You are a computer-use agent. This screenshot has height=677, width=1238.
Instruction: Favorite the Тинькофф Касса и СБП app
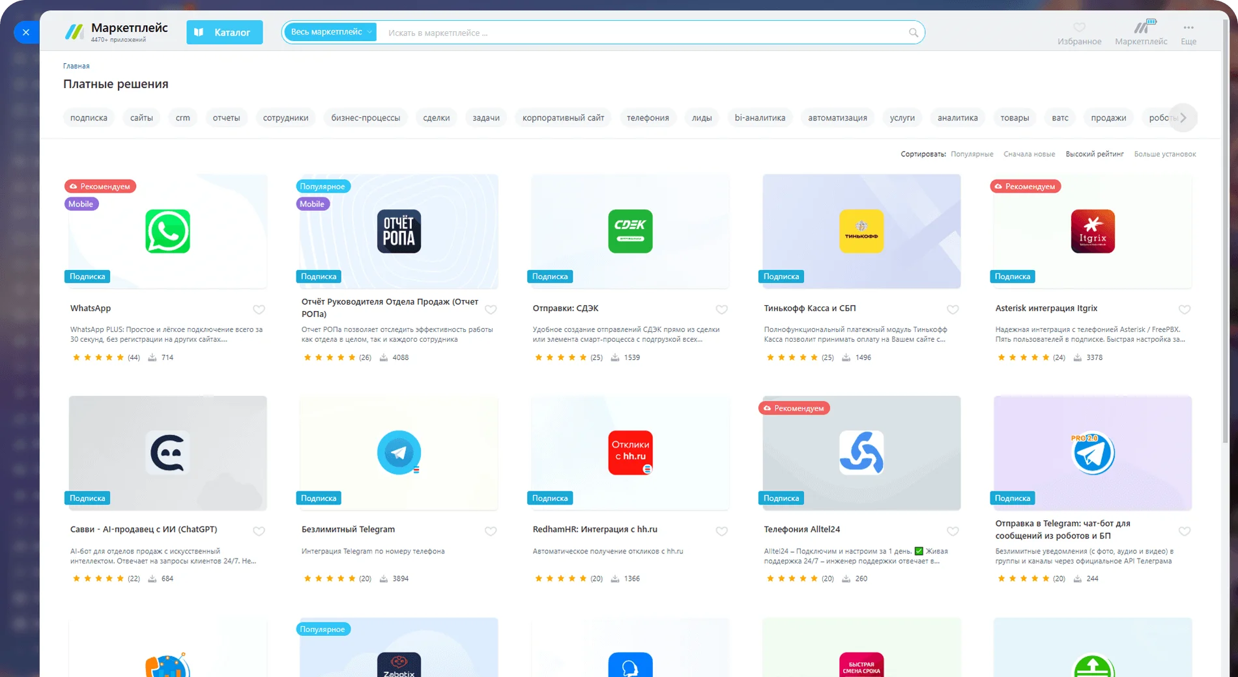click(953, 309)
